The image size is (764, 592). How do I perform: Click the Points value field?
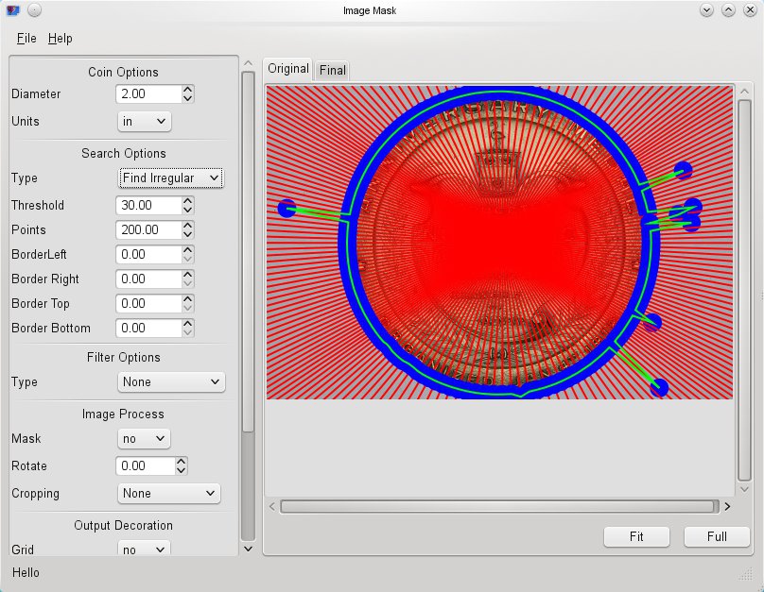point(148,229)
